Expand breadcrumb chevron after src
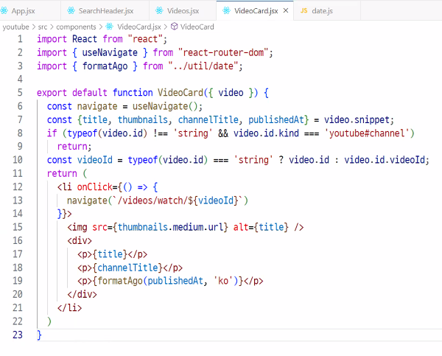 click(52, 27)
